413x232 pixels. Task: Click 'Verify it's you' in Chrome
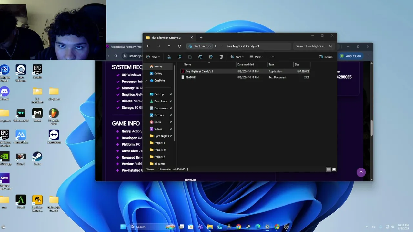(351, 56)
